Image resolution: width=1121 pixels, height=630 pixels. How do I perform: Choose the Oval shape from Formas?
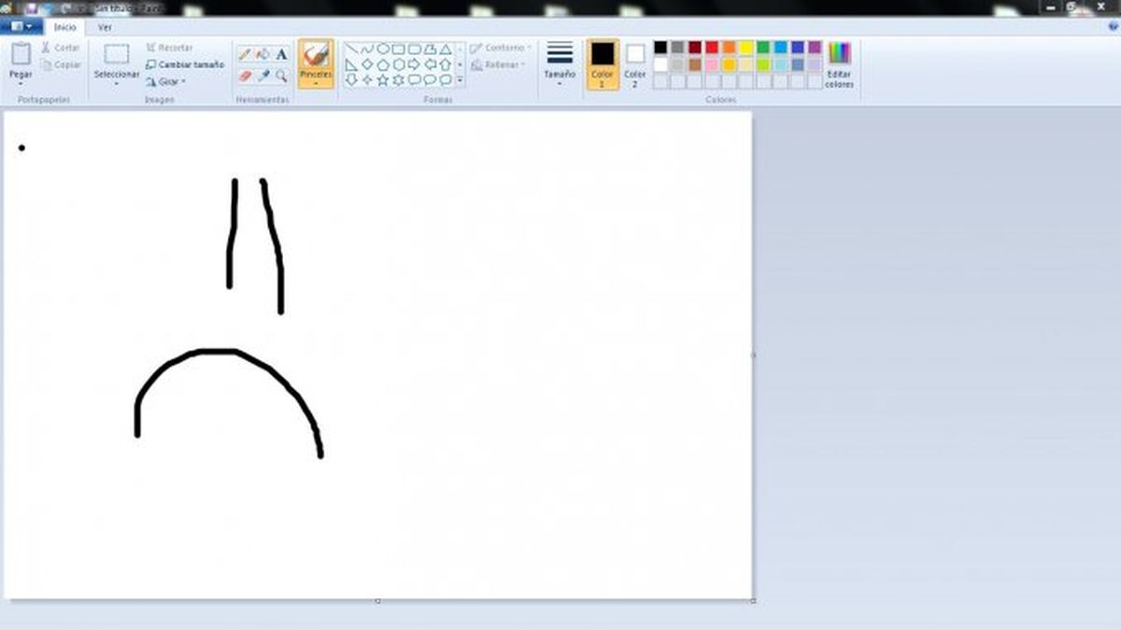coord(383,49)
